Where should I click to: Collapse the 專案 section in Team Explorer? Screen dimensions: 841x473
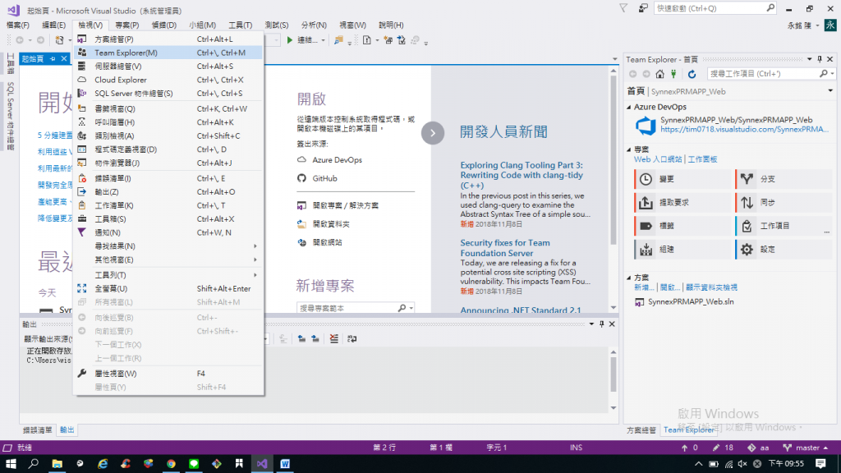(x=629, y=149)
